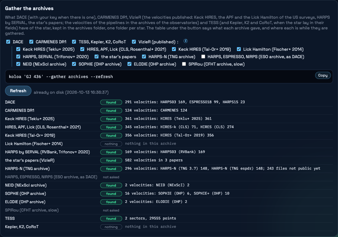Copy the koloa gather command
Image resolution: width=338 pixels, height=237 pixels.
(x=323, y=75)
